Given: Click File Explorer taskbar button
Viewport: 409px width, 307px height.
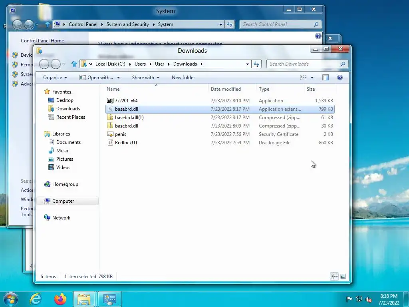Looking at the screenshot, I should pyautogui.click(x=84, y=299).
